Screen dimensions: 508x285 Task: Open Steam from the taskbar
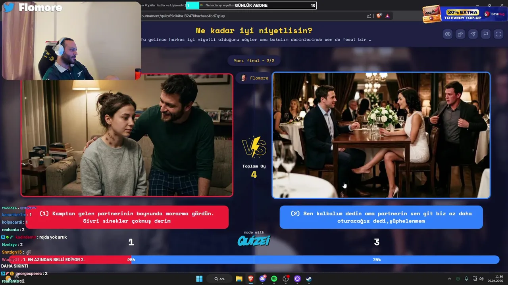(309, 279)
